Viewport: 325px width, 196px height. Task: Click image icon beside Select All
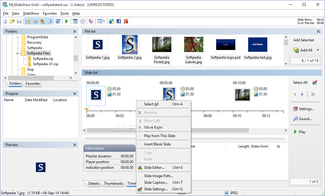tap(315, 83)
